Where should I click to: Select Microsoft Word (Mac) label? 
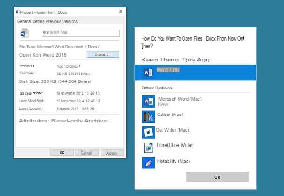pyautogui.click(x=180, y=99)
